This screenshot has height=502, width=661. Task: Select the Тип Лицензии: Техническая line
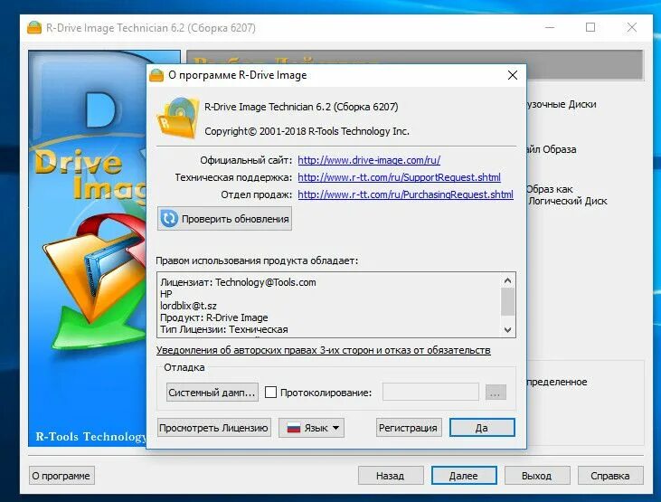224,329
